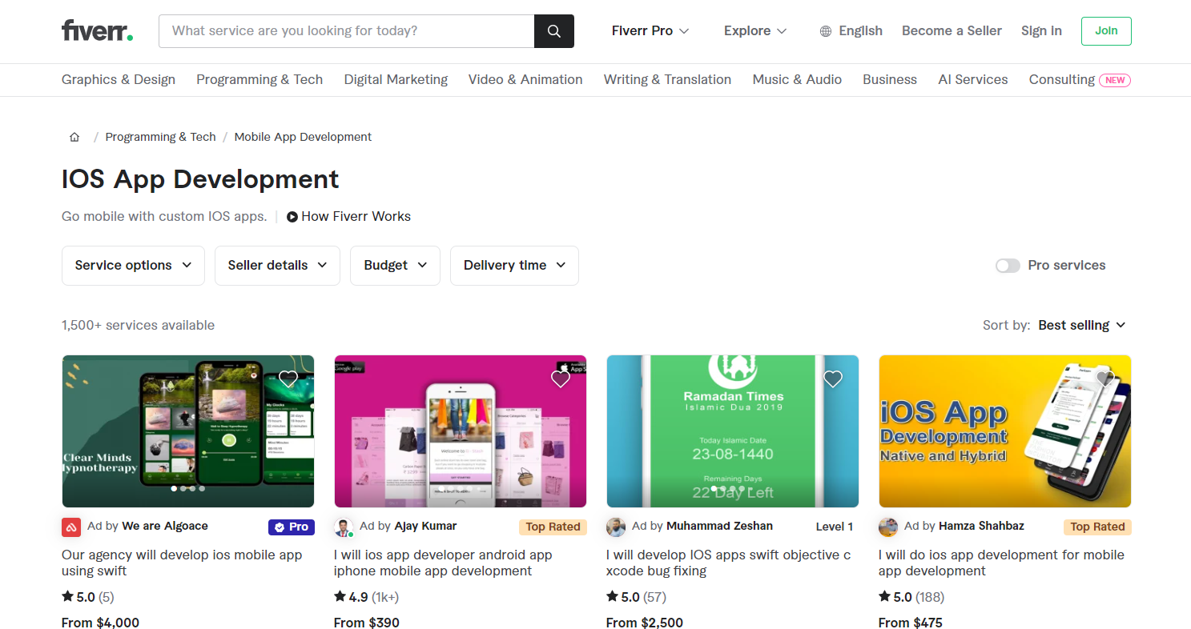
Task: Open gig 'I will develop IOS apps swift objective c'
Action: [728, 563]
